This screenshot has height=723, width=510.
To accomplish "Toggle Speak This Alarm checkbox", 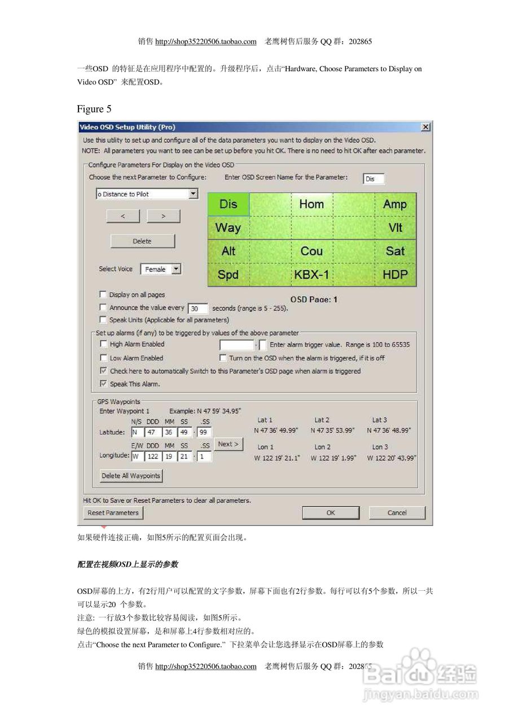I will (x=103, y=384).
